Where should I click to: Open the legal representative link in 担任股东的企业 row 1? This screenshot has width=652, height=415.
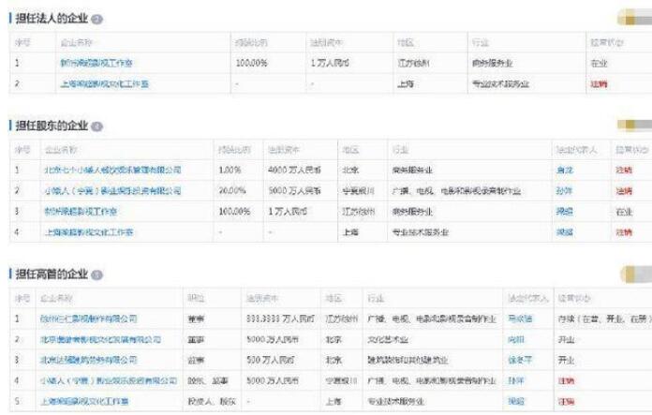point(565,170)
